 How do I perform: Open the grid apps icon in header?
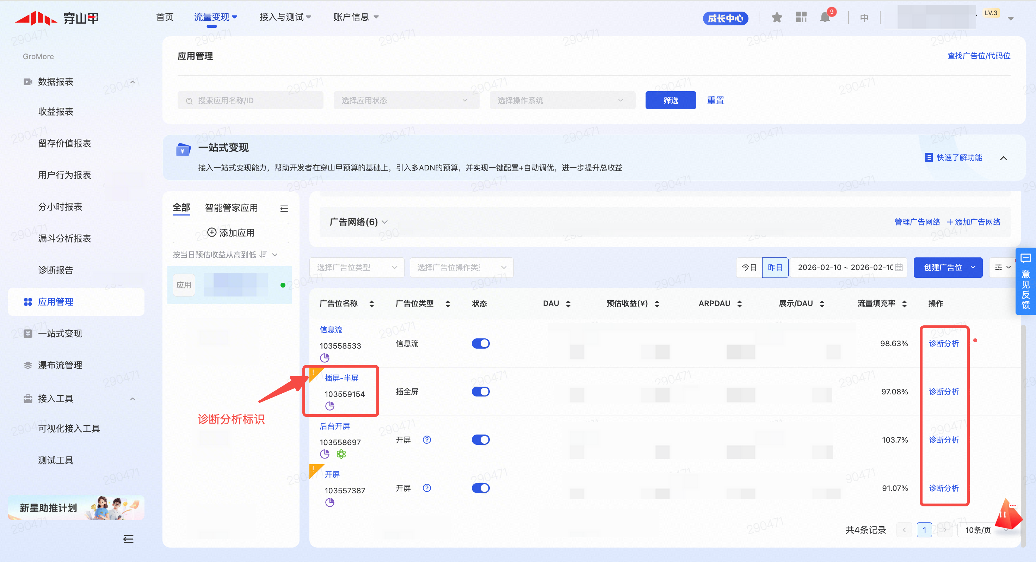801,17
